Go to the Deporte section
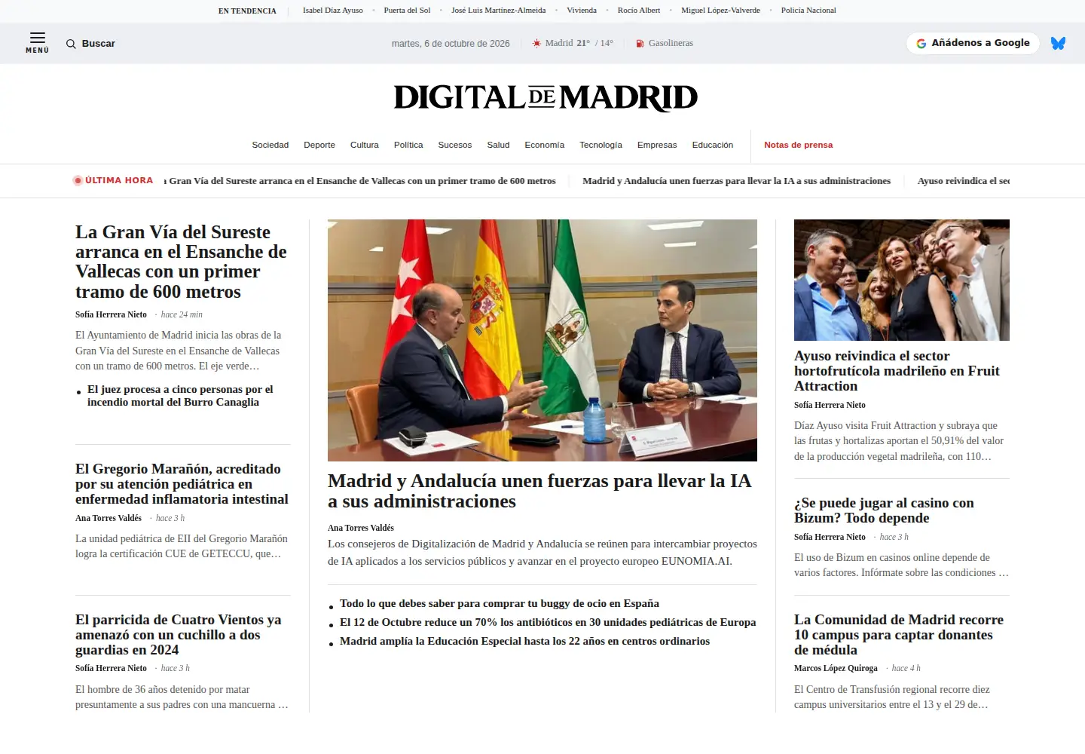This screenshot has width=1085, height=754. [x=319, y=145]
